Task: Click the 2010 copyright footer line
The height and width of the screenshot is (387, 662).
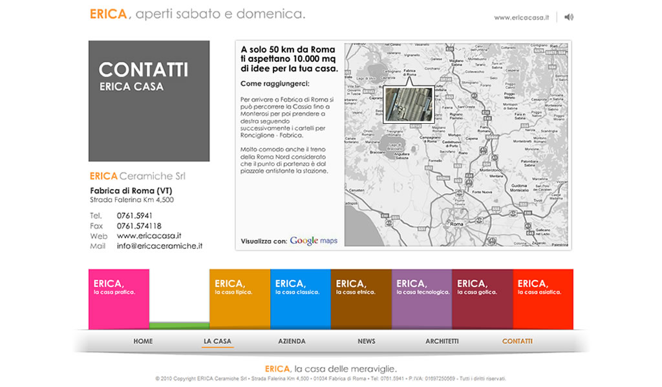Action: pos(330,379)
